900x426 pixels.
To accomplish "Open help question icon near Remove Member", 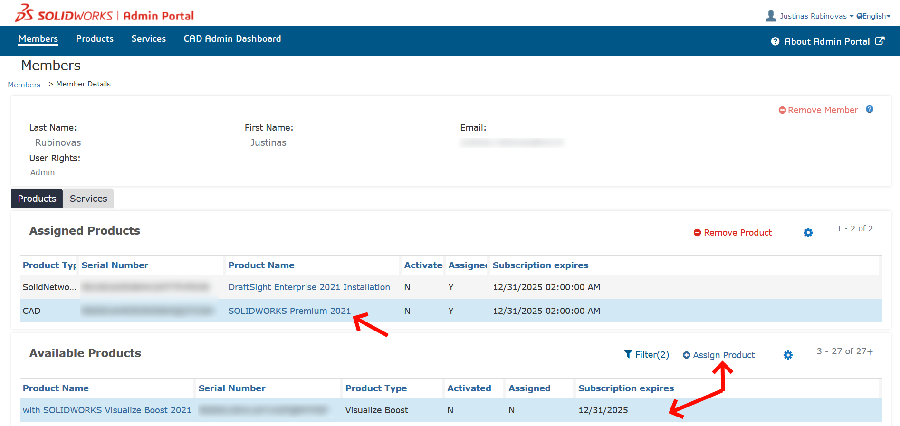I will pos(870,109).
